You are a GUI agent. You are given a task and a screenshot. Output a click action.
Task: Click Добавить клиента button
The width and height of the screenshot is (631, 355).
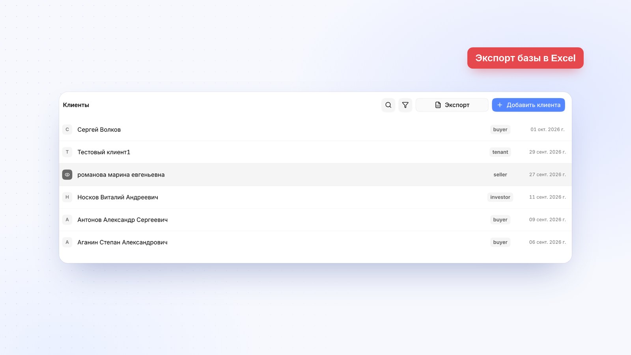(528, 105)
